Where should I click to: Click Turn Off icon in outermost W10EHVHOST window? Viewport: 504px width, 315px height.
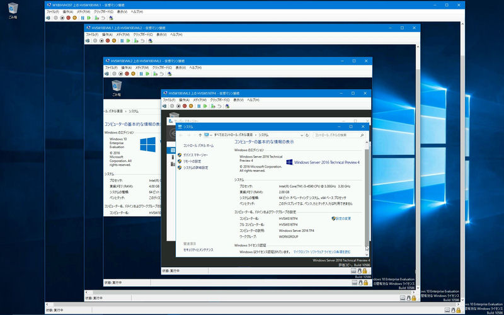coord(62,18)
